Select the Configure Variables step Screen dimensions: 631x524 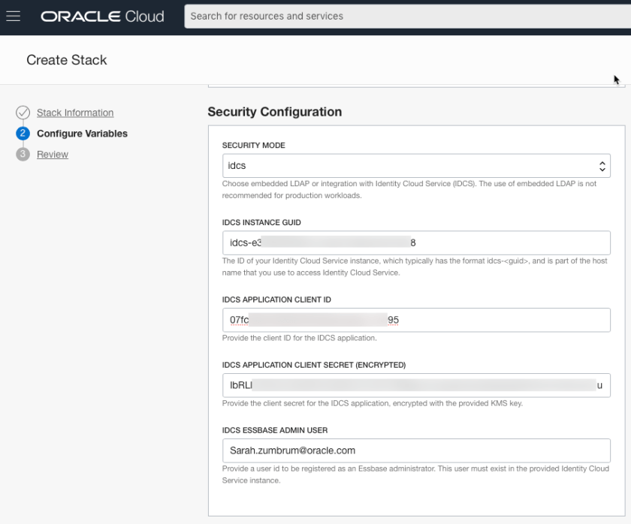pyautogui.click(x=82, y=134)
